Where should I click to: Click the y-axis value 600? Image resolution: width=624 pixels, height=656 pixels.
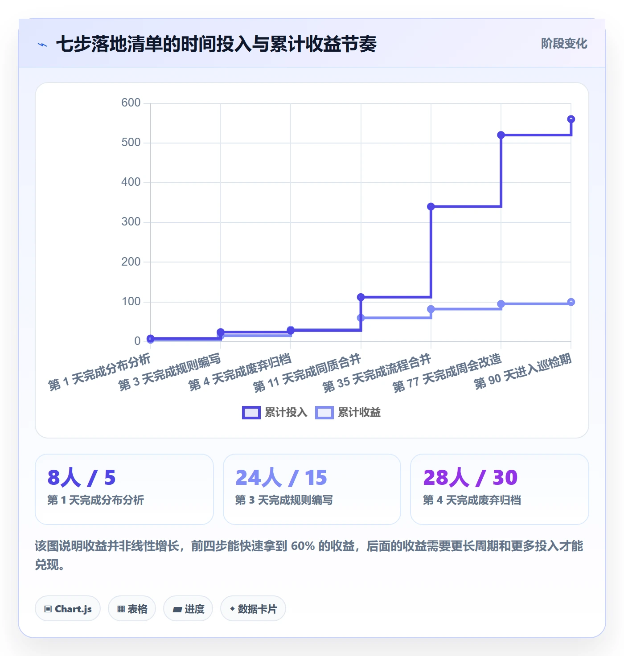131,102
